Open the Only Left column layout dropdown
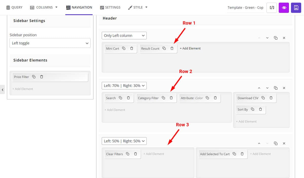Screen dimensions: 304x178 (x=124, y=35)
